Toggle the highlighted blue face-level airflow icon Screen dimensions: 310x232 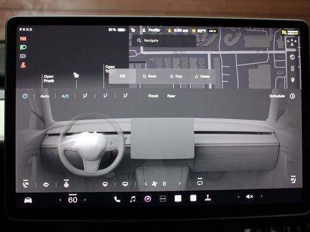pyautogui.click(x=105, y=96)
